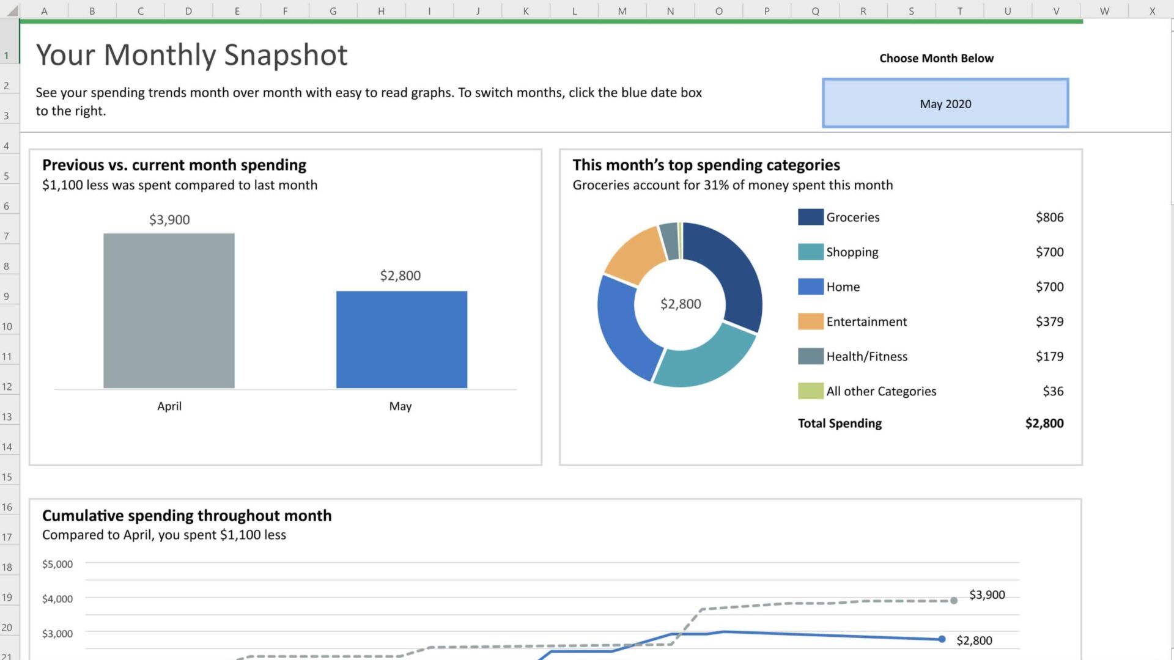Viewport: 1174px width, 660px height.
Task: Select column M header
Action: 622,10
